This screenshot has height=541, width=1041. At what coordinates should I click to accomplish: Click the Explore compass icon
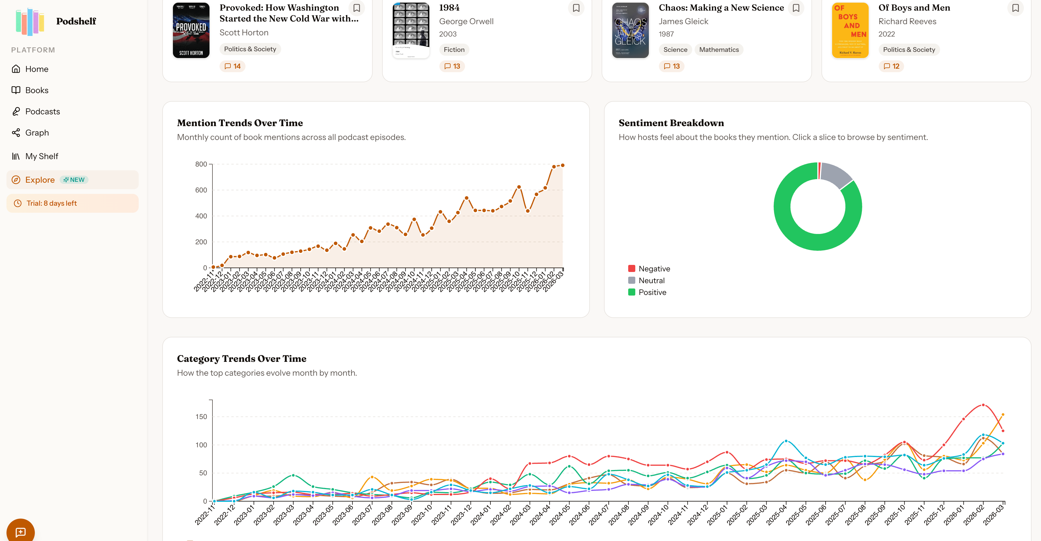click(16, 180)
